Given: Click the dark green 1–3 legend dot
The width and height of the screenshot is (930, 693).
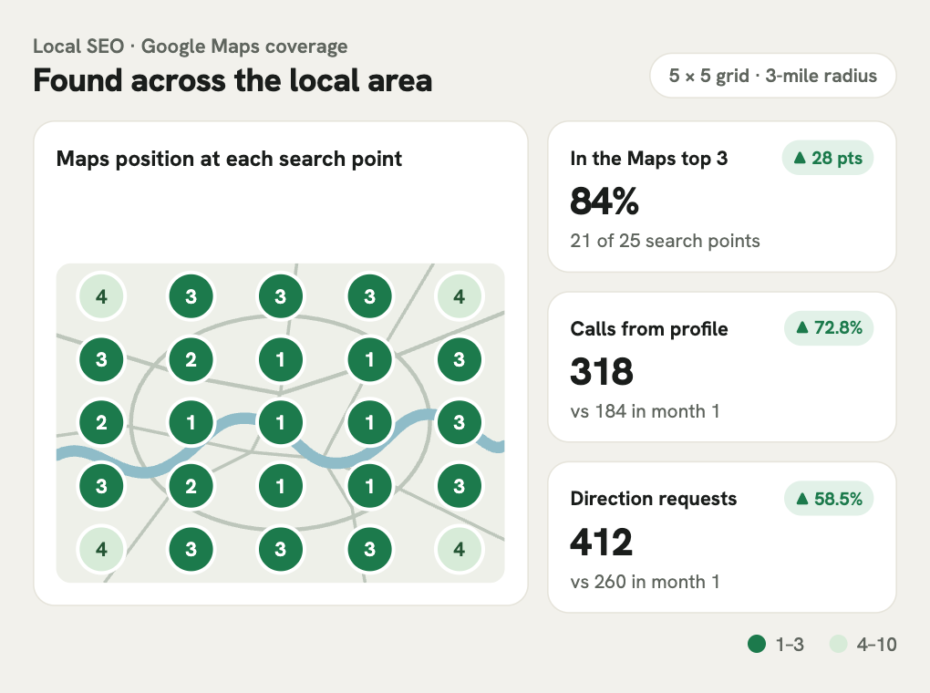Looking at the screenshot, I should click(x=757, y=644).
